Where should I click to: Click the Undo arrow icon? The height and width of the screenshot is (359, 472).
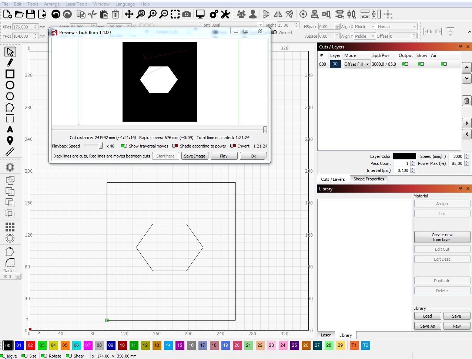56,14
